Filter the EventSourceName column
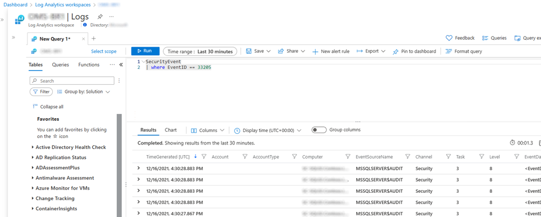Viewport: 541px width, 217px height. [408, 156]
